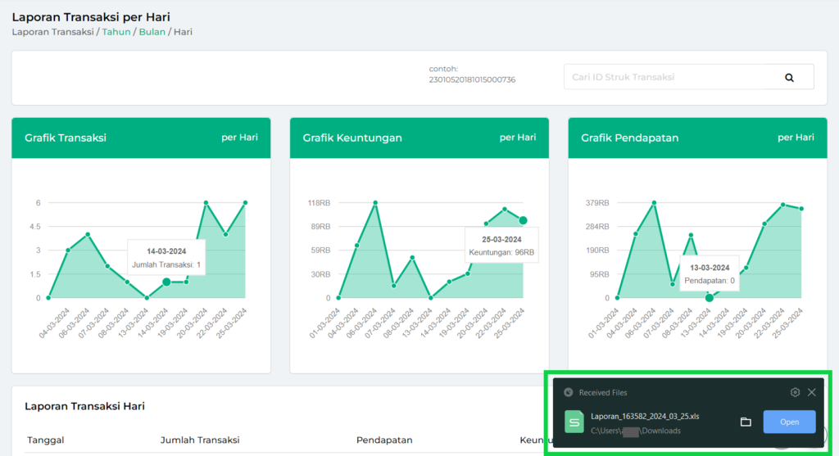Screen dimensions: 839x456
Task: Click the search magnifier icon
Action: click(x=789, y=77)
